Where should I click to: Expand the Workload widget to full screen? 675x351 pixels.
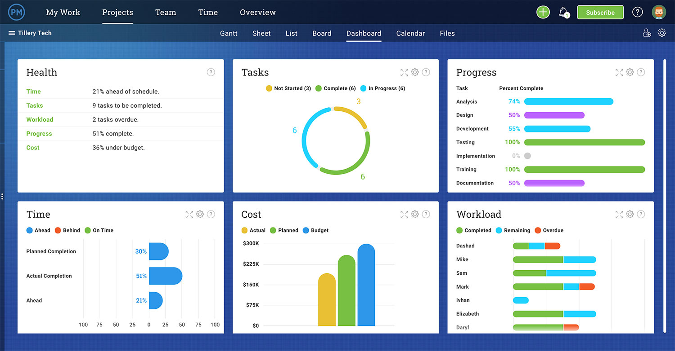point(619,214)
